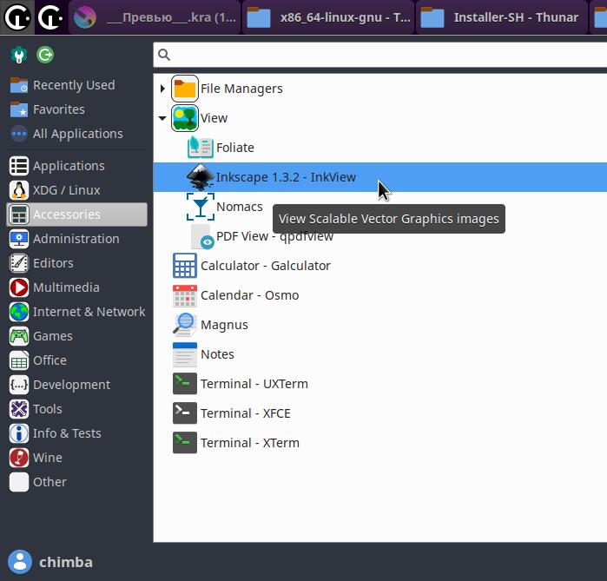Open the Office category
607x581 pixels.
click(x=77, y=360)
